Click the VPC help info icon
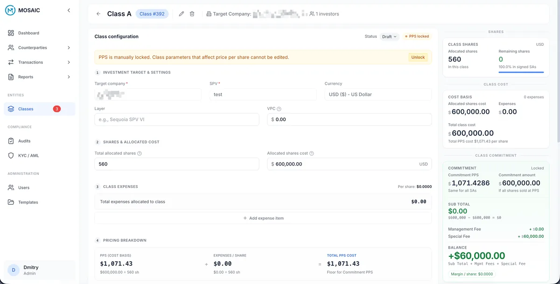This screenshot has width=560, height=284. 279,109
